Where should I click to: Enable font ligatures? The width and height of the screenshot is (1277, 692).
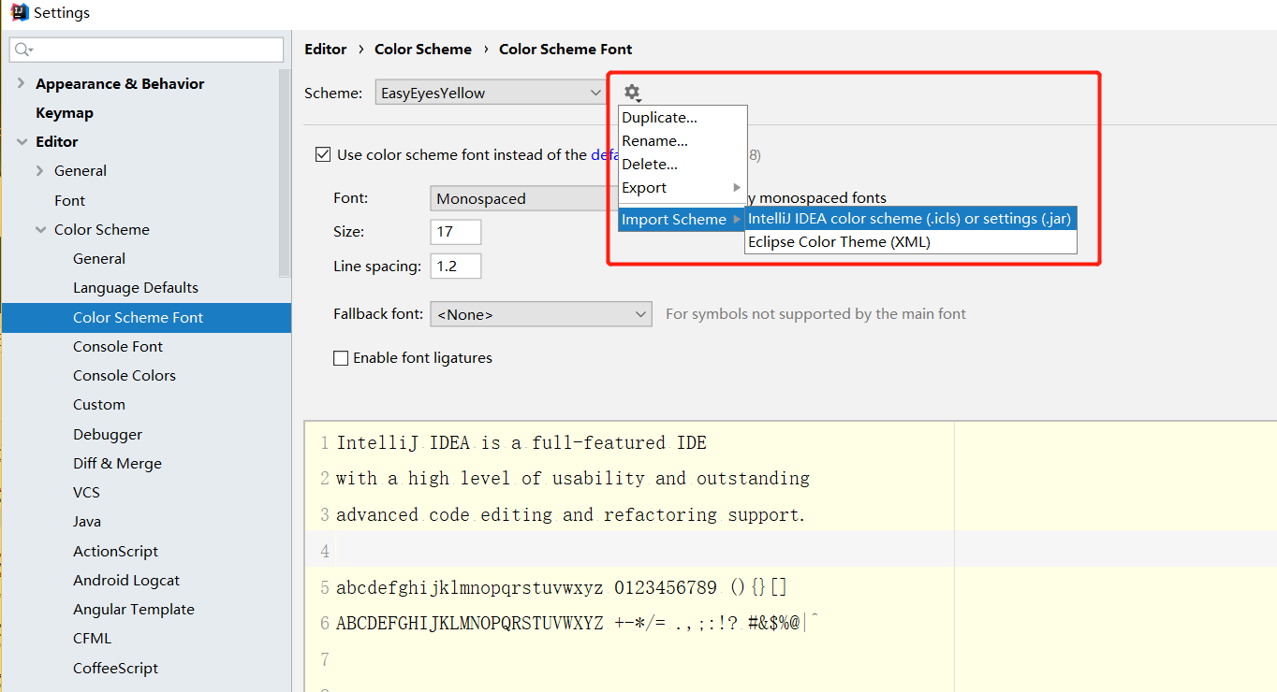pyautogui.click(x=341, y=357)
